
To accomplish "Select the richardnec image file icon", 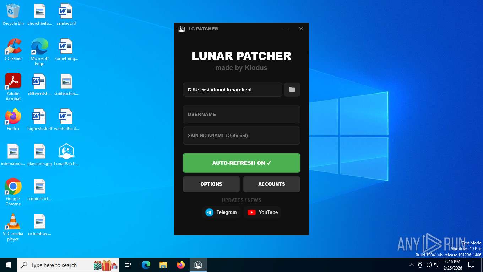I will click(x=40, y=225).
